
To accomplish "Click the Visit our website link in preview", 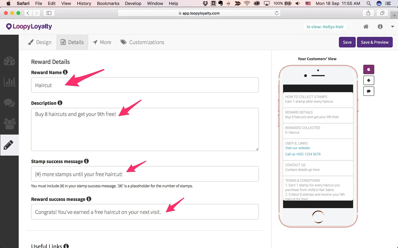I will (x=297, y=148).
